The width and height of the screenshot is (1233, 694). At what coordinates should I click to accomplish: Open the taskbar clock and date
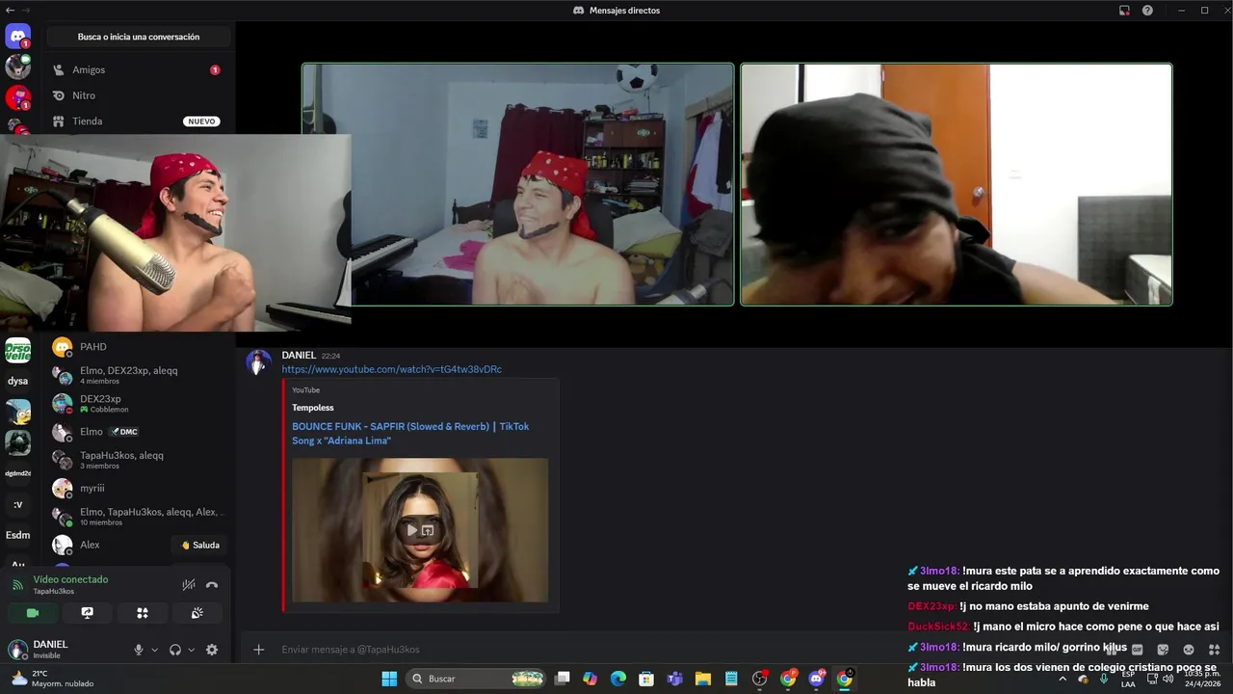point(1202,679)
